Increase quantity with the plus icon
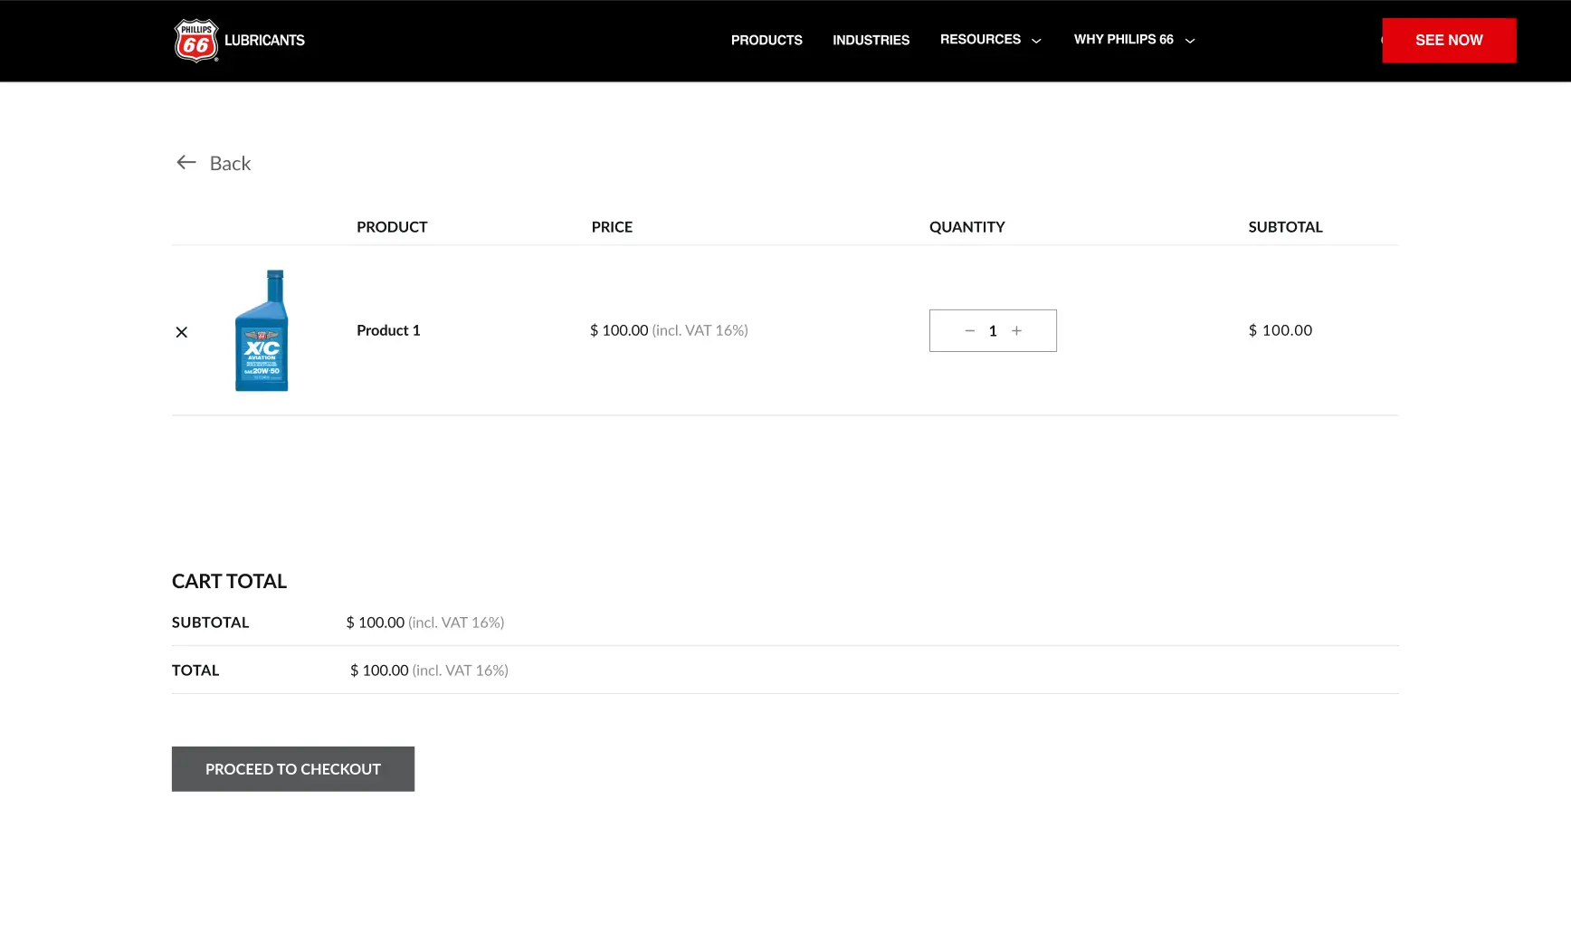 (x=1016, y=331)
